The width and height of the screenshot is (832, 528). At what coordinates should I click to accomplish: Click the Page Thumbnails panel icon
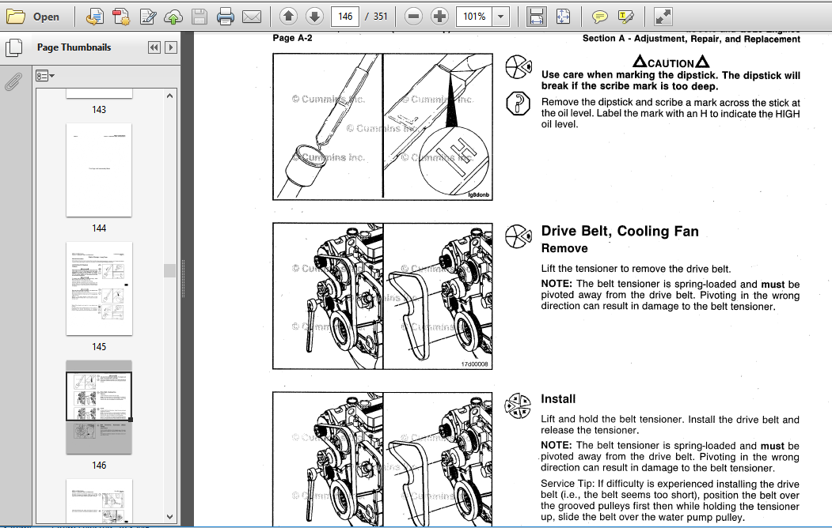click(13, 47)
